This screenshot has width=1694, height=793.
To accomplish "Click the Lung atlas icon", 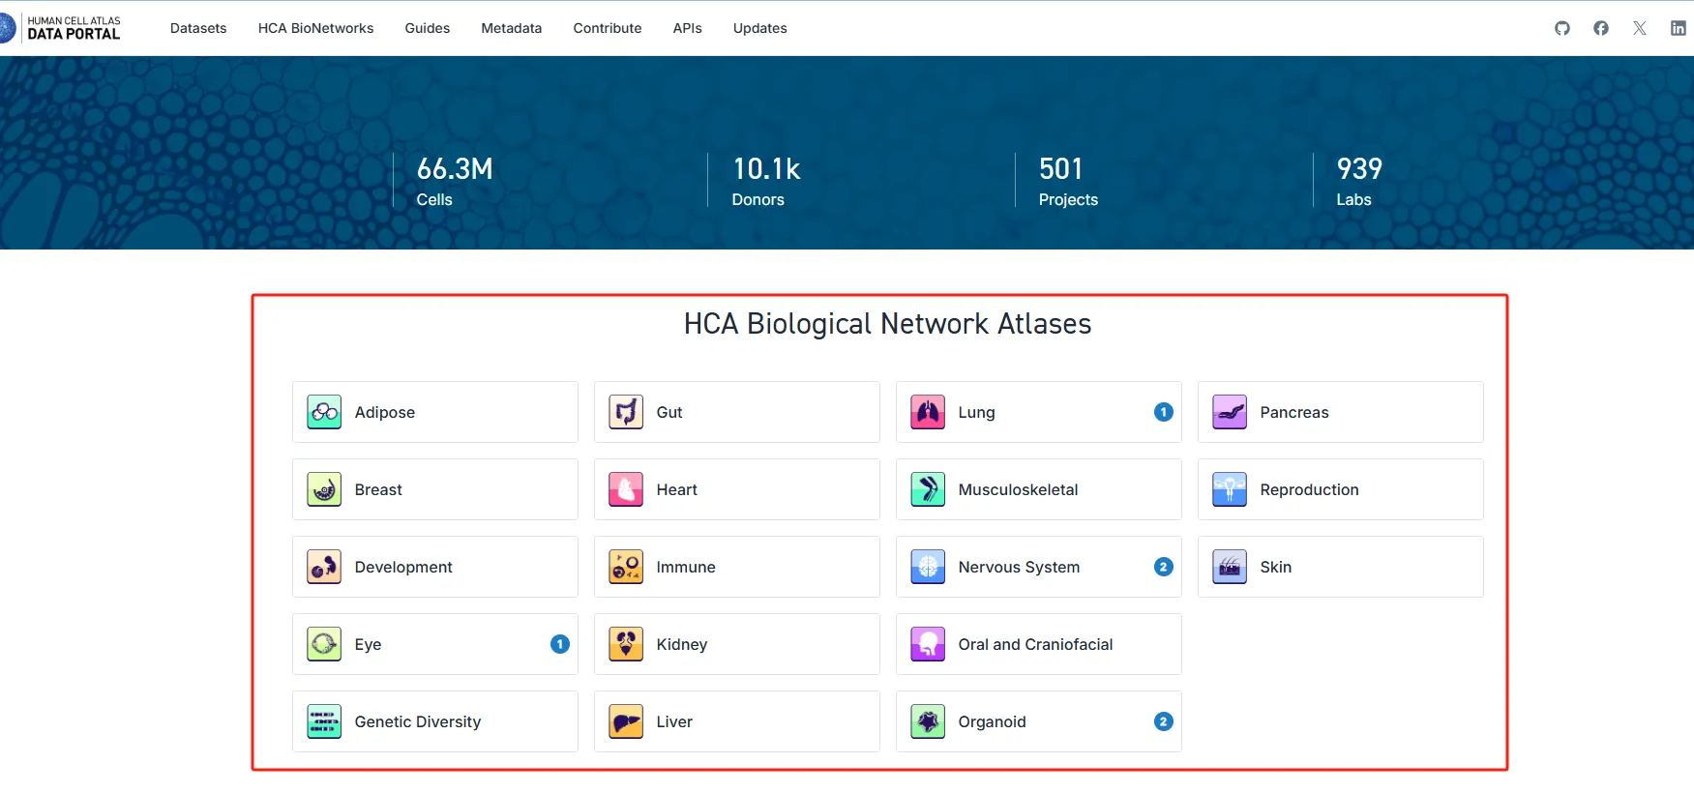I will (927, 412).
